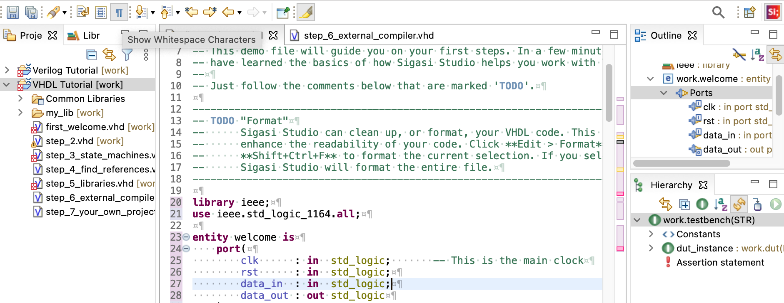
Task: Toggle auto-refresh icon in Hierarchy
Action: tap(739, 204)
